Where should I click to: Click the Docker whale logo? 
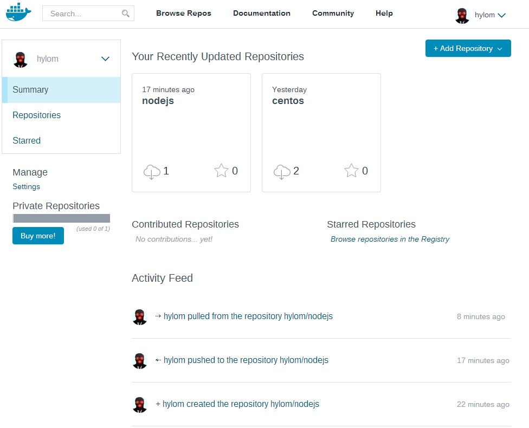[x=19, y=13]
